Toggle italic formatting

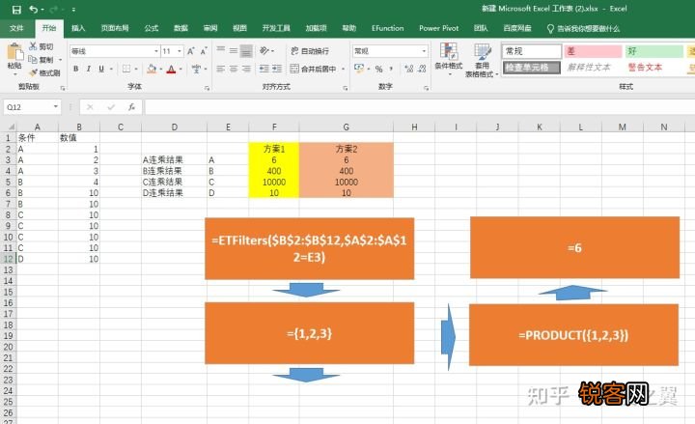point(89,69)
